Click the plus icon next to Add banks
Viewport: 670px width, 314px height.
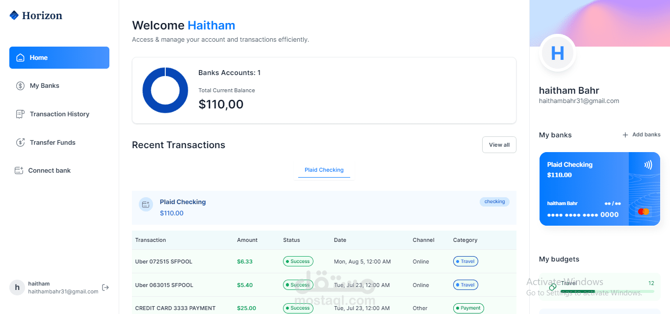pyautogui.click(x=625, y=134)
